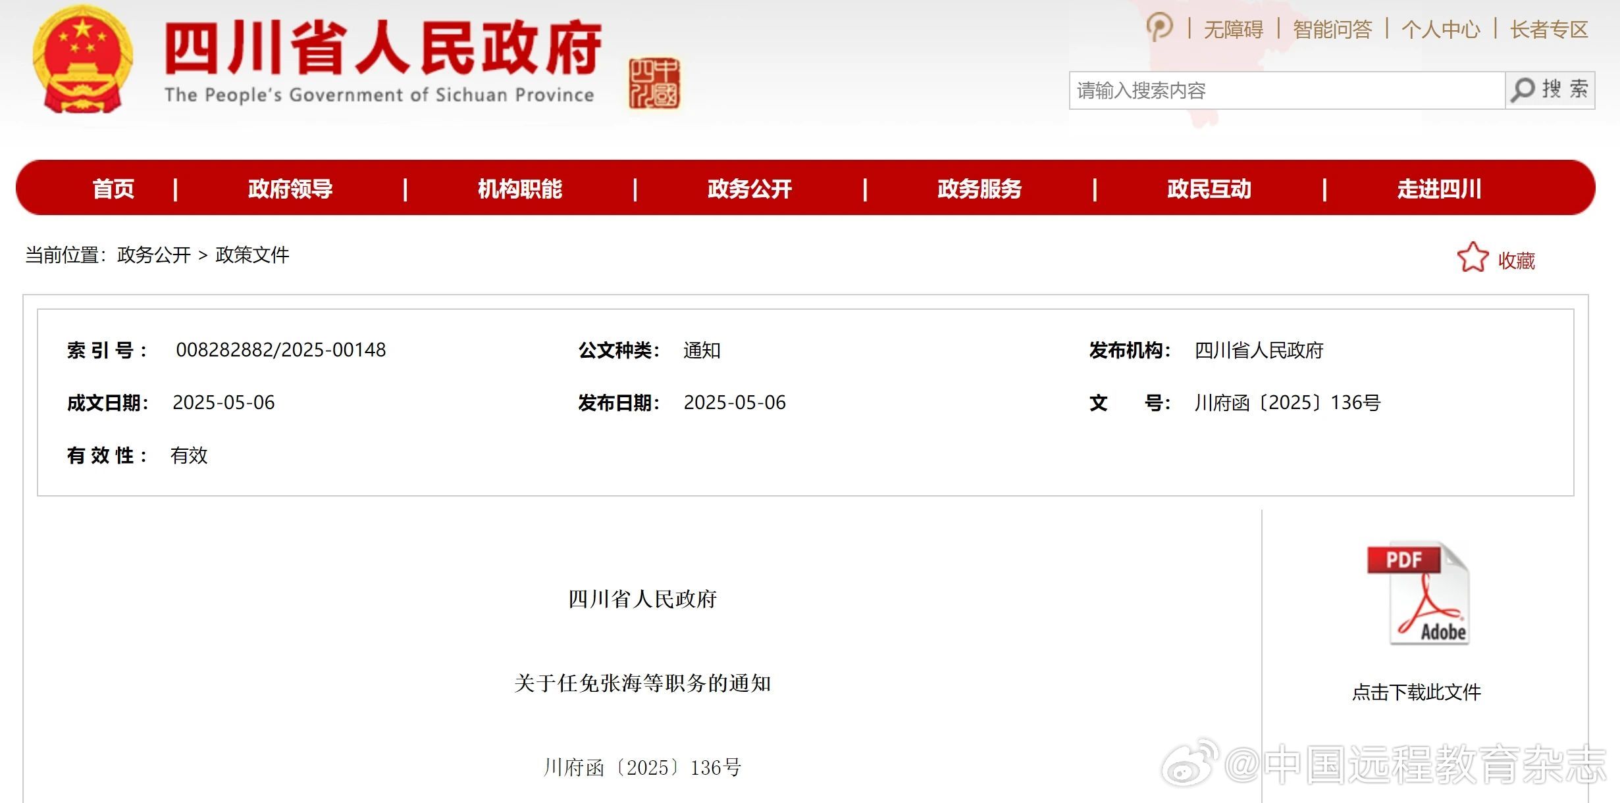
Task: Click the red Sichuan seal stamp icon
Action: 654,84
